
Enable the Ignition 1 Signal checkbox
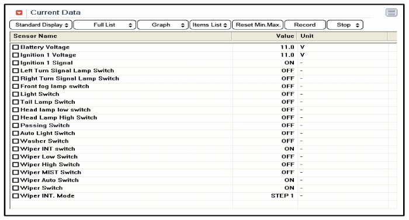[16, 63]
